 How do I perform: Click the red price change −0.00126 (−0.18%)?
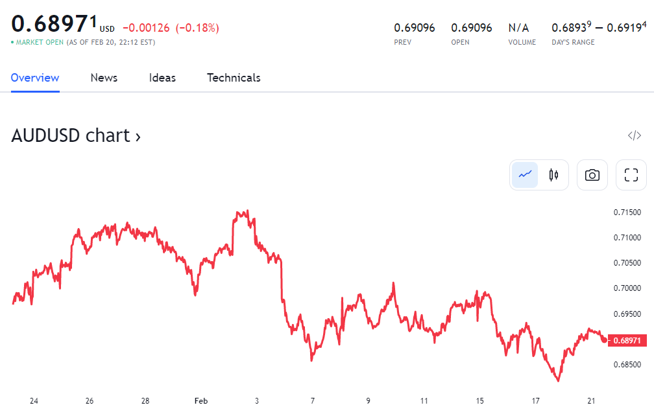pyautogui.click(x=171, y=28)
